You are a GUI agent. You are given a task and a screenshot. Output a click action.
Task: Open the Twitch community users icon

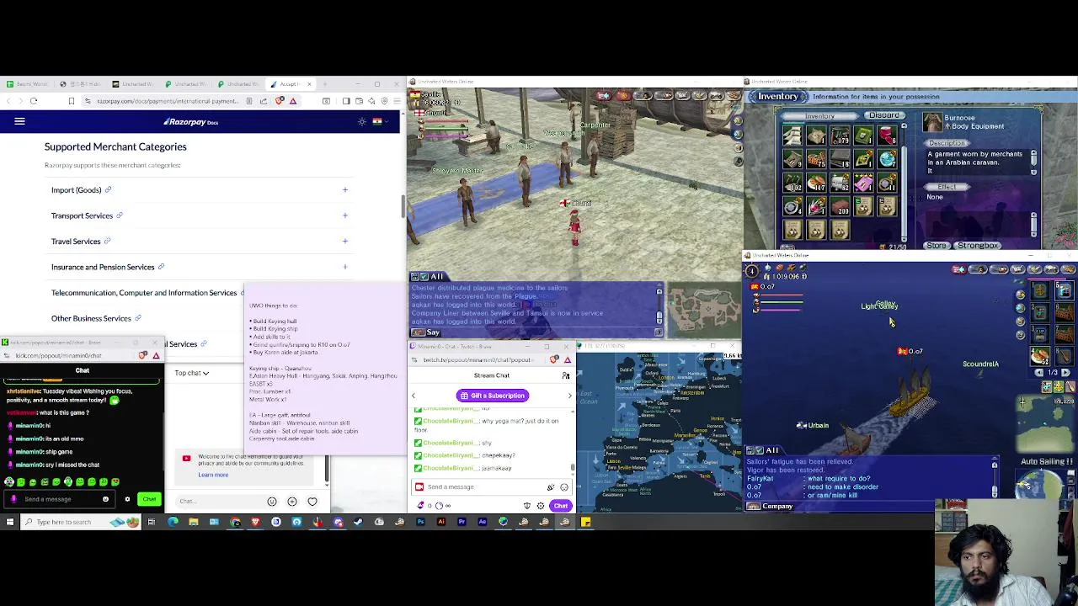click(x=566, y=375)
